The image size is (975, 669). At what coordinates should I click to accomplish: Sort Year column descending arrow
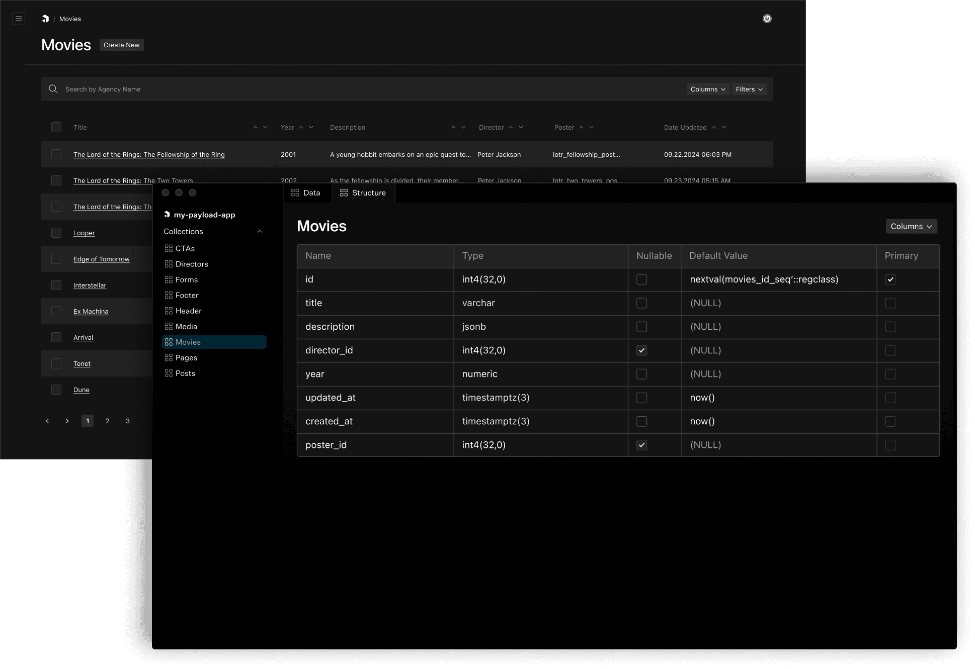[x=311, y=127]
